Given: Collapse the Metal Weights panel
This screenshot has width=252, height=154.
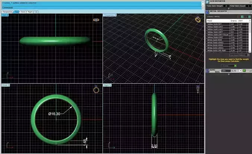Looking at the screenshot, I should point(251,12).
